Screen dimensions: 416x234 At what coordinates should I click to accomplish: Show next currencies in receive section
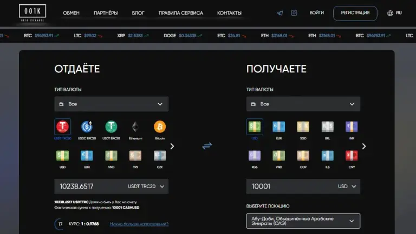click(364, 146)
